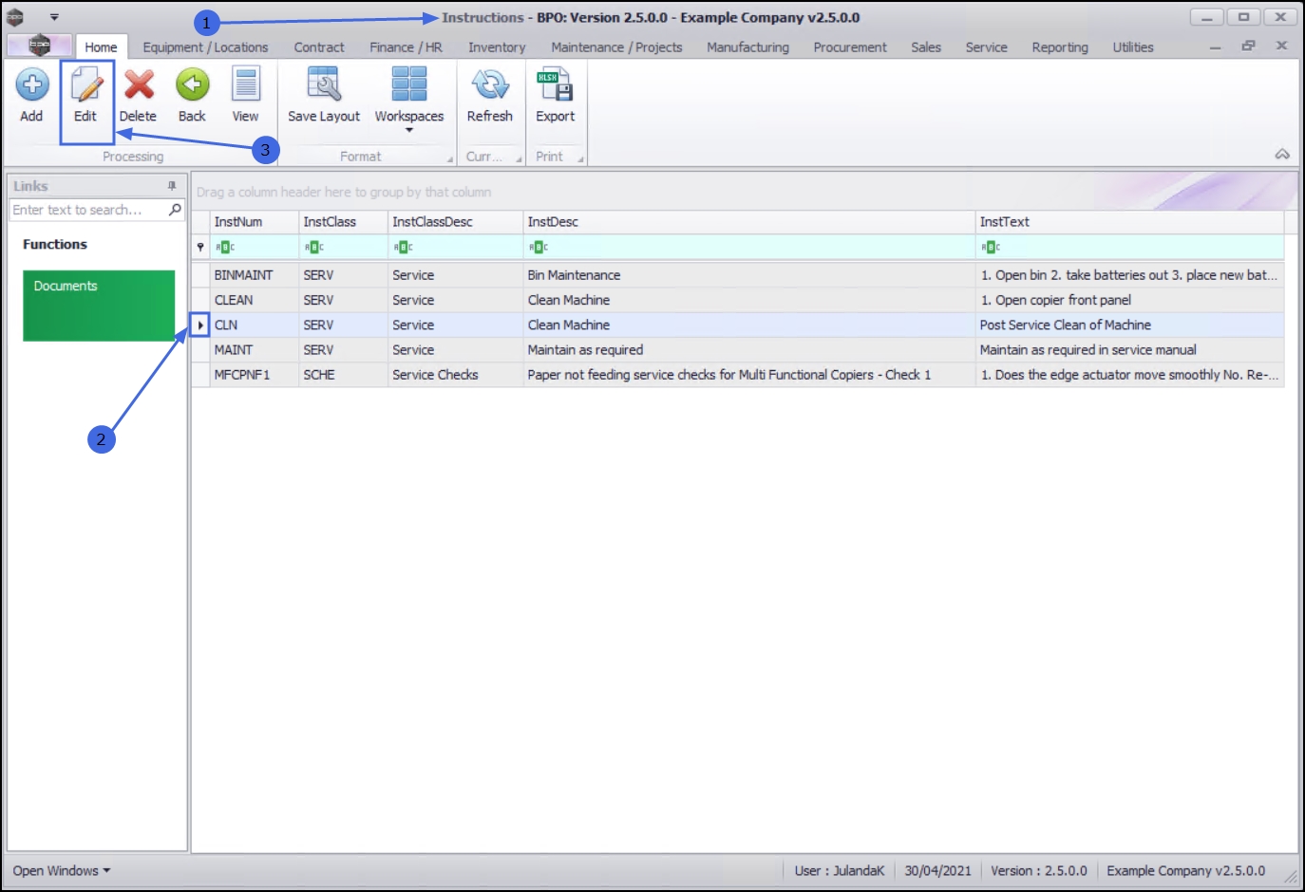Click the InstClass filter condition icon
The width and height of the screenshot is (1305, 892).
click(314, 247)
